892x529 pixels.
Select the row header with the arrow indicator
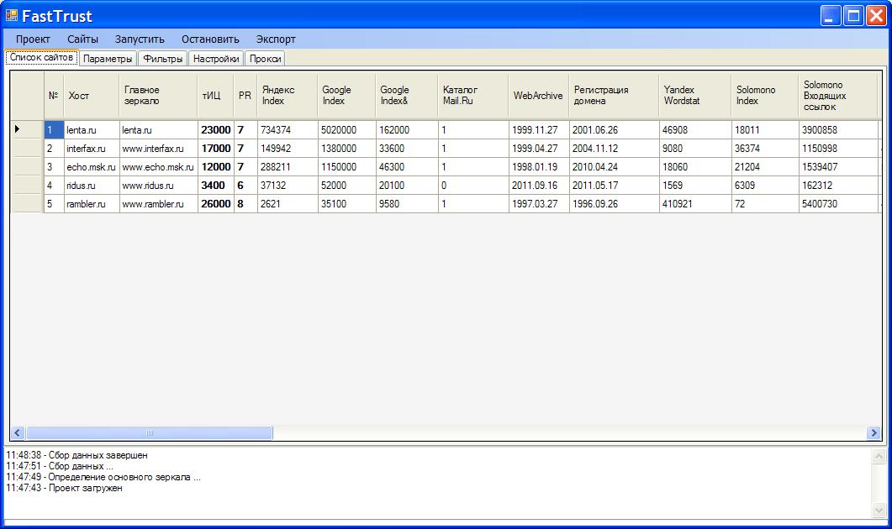(x=27, y=129)
